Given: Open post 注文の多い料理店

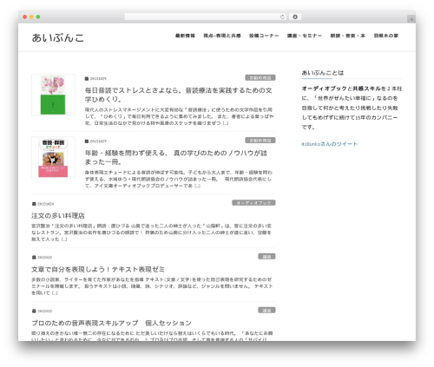Looking at the screenshot, I should tap(58, 216).
